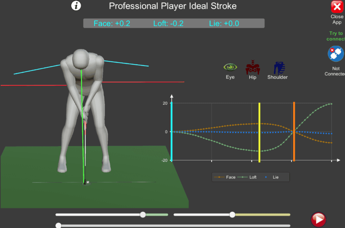Toggle the Eye line view icon
The image size is (345, 228).
pyautogui.click(x=230, y=67)
